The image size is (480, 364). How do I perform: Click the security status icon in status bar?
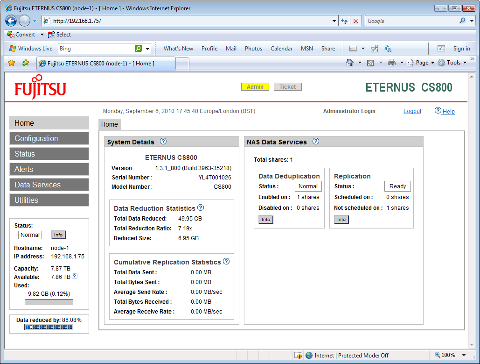click(298, 355)
